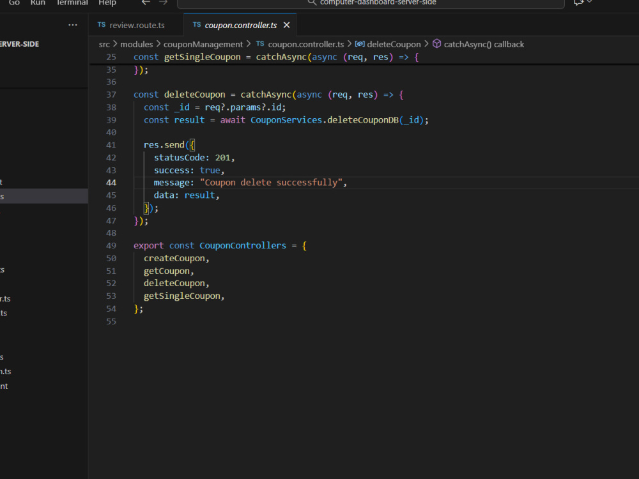This screenshot has width=639, height=479.
Task: Open the Help menu
Action: pyautogui.click(x=107, y=3)
